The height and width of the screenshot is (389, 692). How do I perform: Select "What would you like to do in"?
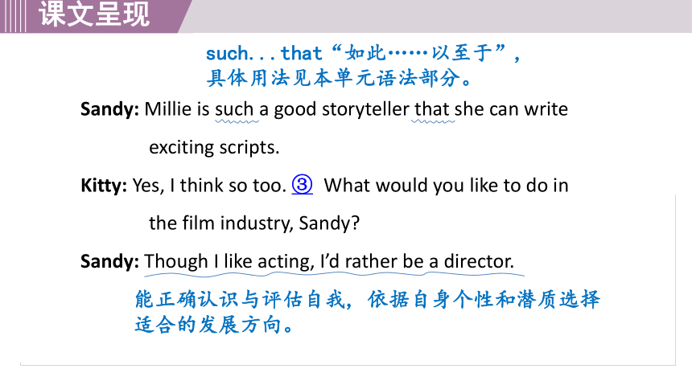[447, 186]
